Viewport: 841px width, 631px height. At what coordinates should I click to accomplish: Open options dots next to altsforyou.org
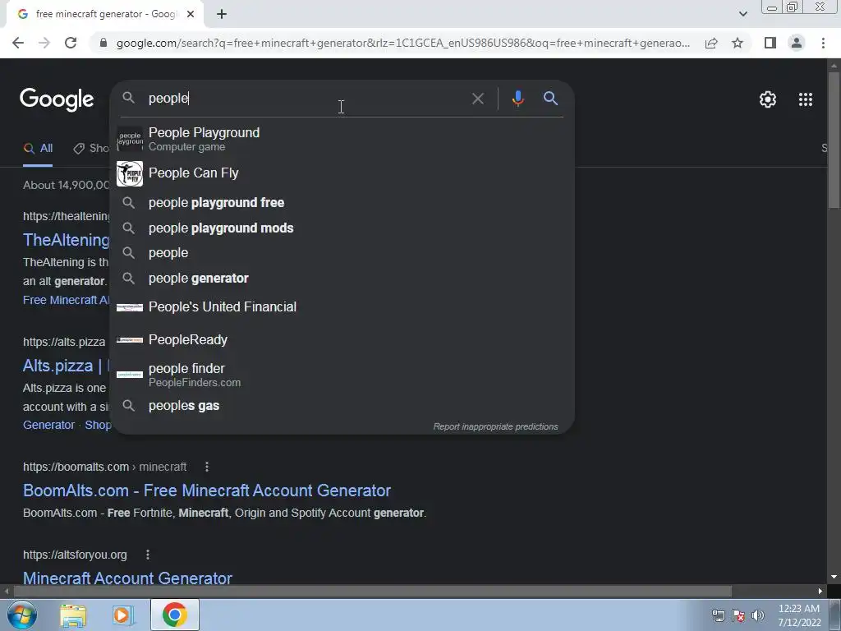click(148, 555)
